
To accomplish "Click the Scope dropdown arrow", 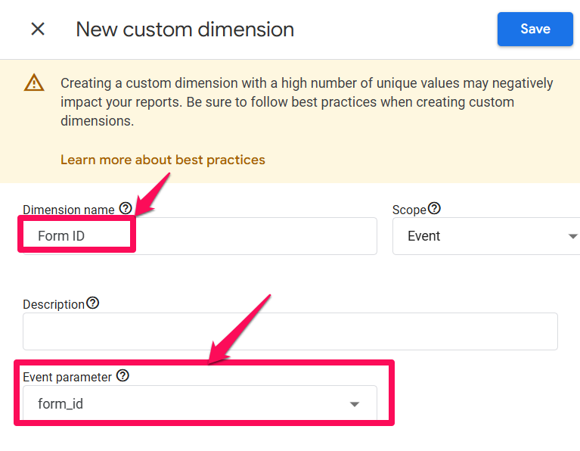I will pyautogui.click(x=572, y=236).
